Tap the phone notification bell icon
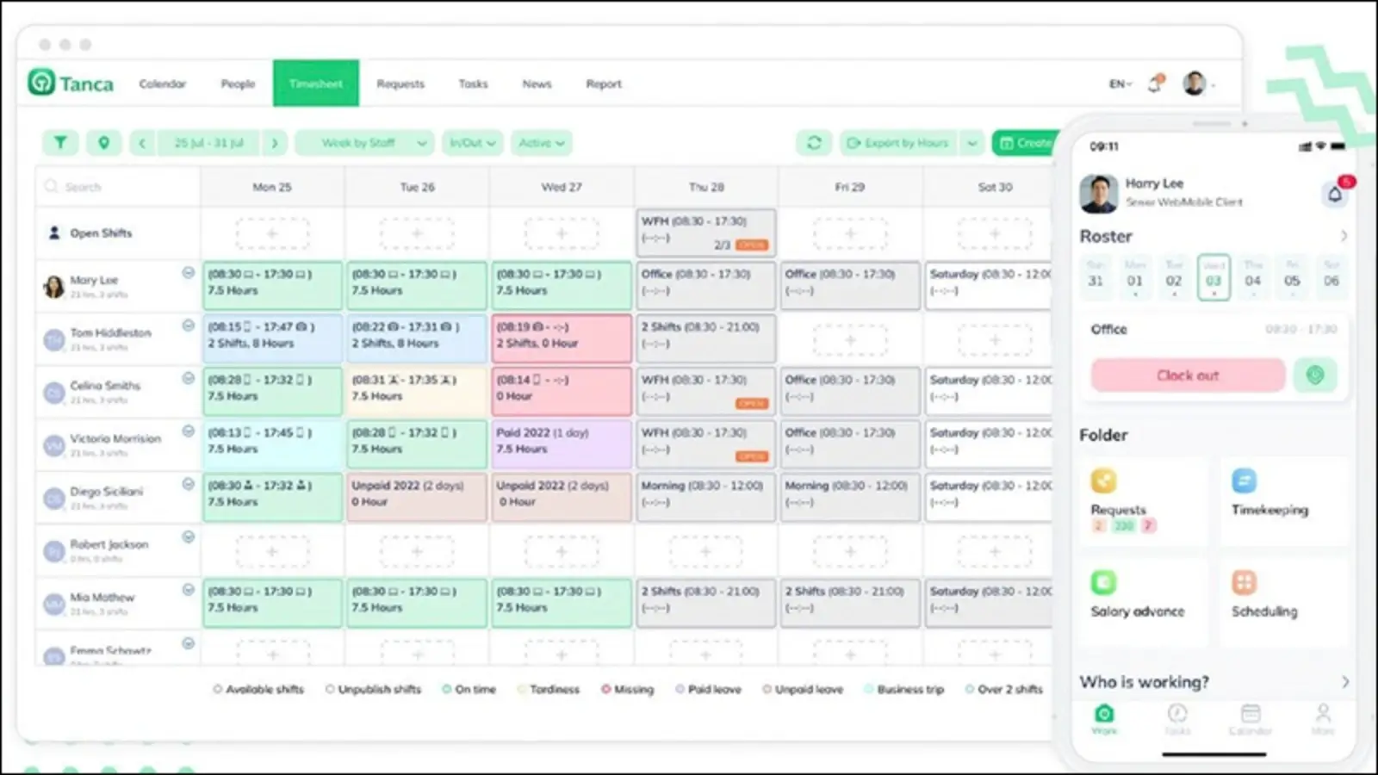This screenshot has height=775, width=1378. tap(1335, 194)
